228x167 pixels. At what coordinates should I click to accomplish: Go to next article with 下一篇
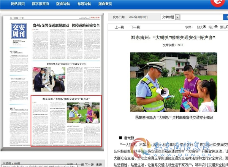(135, 27)
